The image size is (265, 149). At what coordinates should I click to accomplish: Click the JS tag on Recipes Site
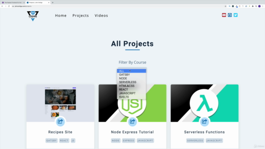[x=73, y=141]
